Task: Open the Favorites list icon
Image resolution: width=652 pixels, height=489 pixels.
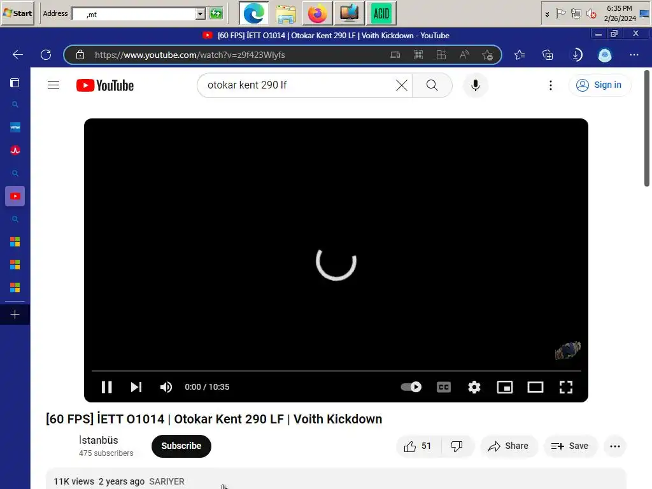Action: tap(520, 55)
